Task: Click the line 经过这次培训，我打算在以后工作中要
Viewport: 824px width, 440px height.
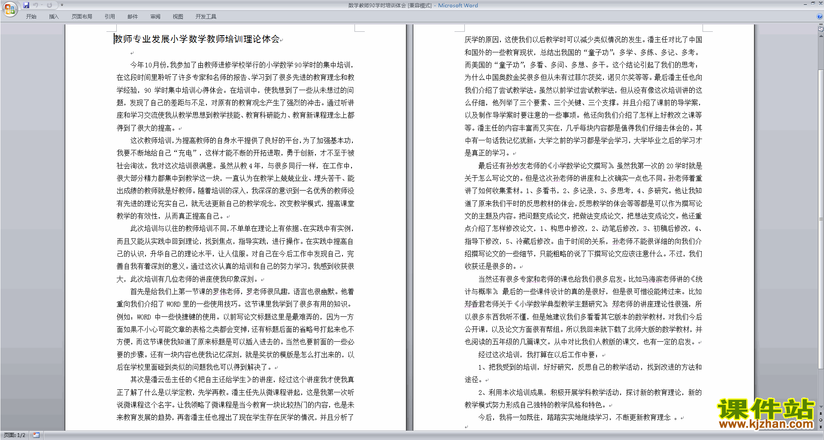Action: coord(539,355)
